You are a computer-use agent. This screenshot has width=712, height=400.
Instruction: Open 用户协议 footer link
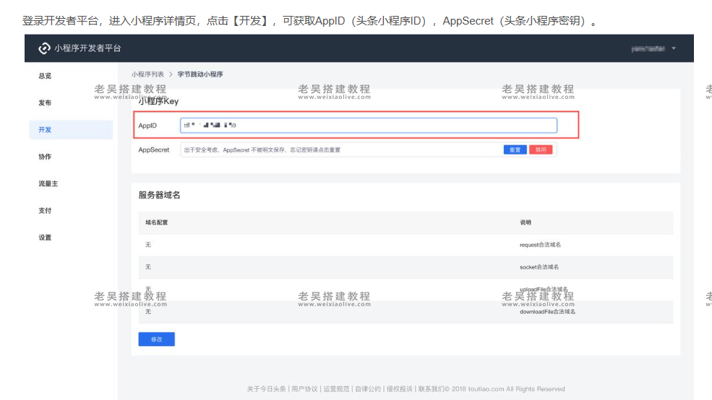click(x=305, y=388)
